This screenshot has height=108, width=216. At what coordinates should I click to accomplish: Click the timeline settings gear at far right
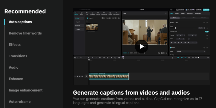[208, 58]
